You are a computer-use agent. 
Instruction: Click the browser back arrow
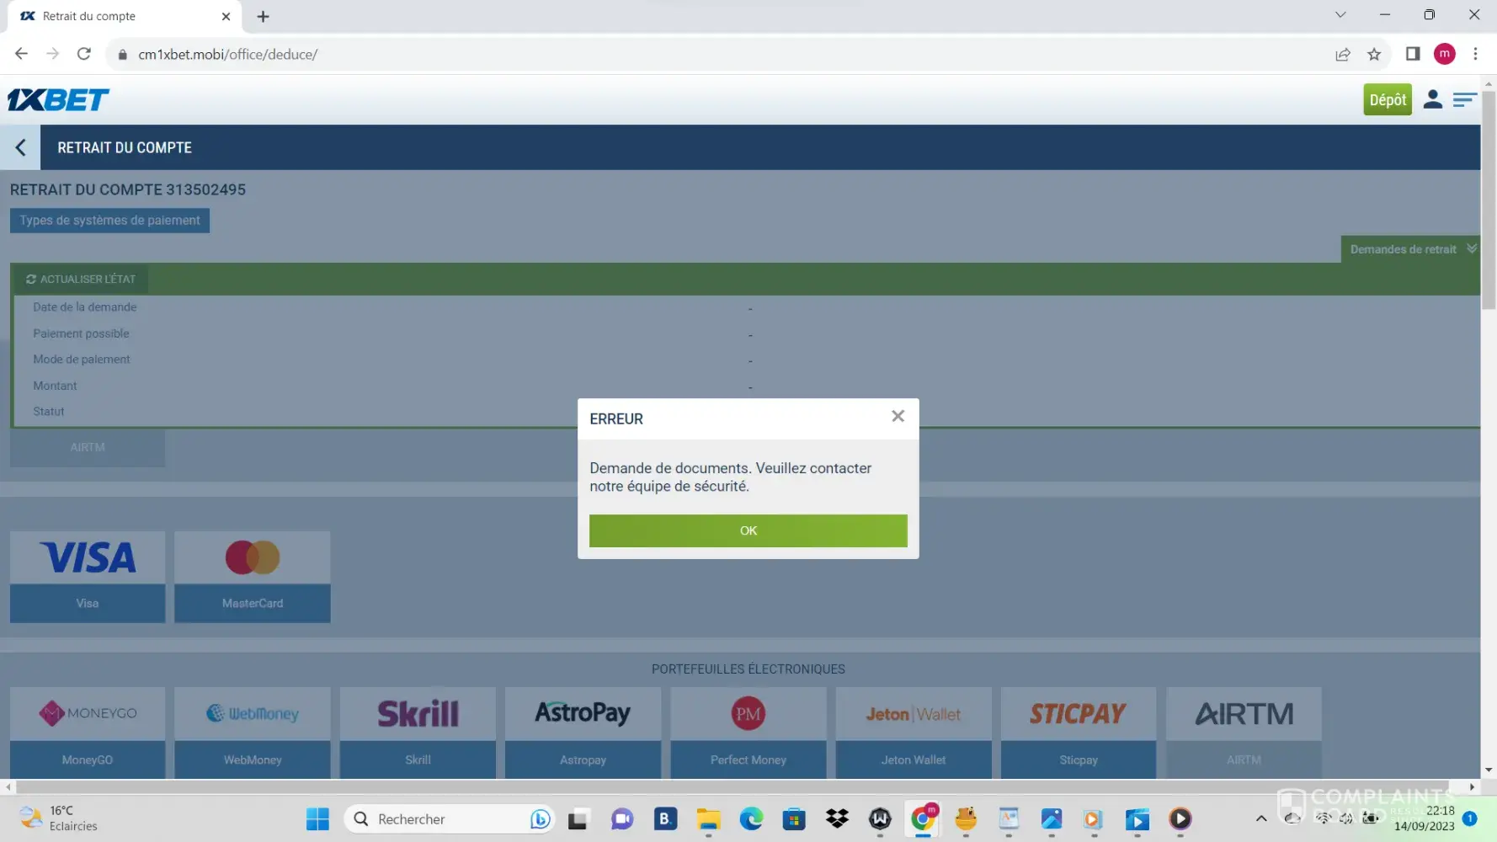(x=21, y=54)
